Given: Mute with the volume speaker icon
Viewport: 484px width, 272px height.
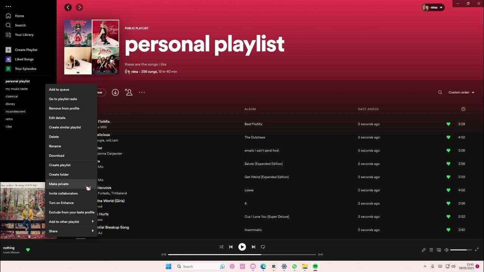Looking at the screenshot, I should [x=446, y=250].
